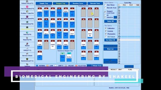Image resolution: width=161 pixels, height=90 pixels.
Task: Select Cycle Map row R1
Action: point(129,7)
